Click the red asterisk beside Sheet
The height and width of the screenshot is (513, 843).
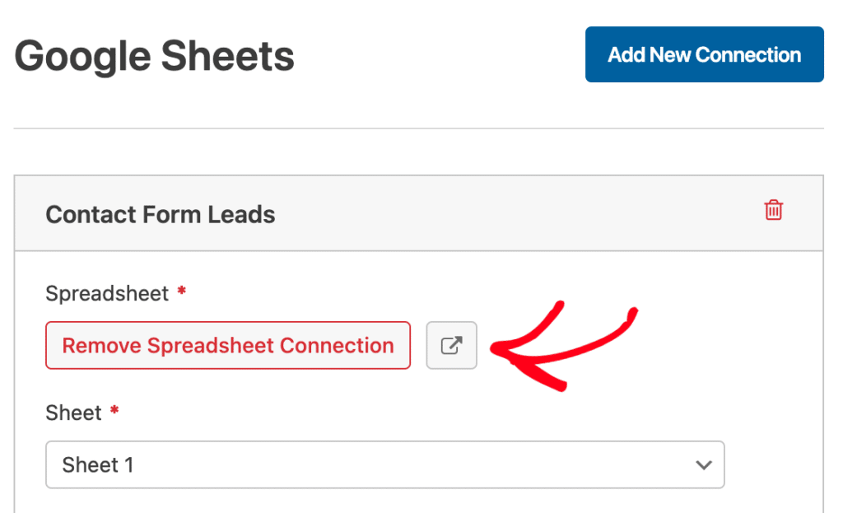pyautogui.click(x=114, y=411)
